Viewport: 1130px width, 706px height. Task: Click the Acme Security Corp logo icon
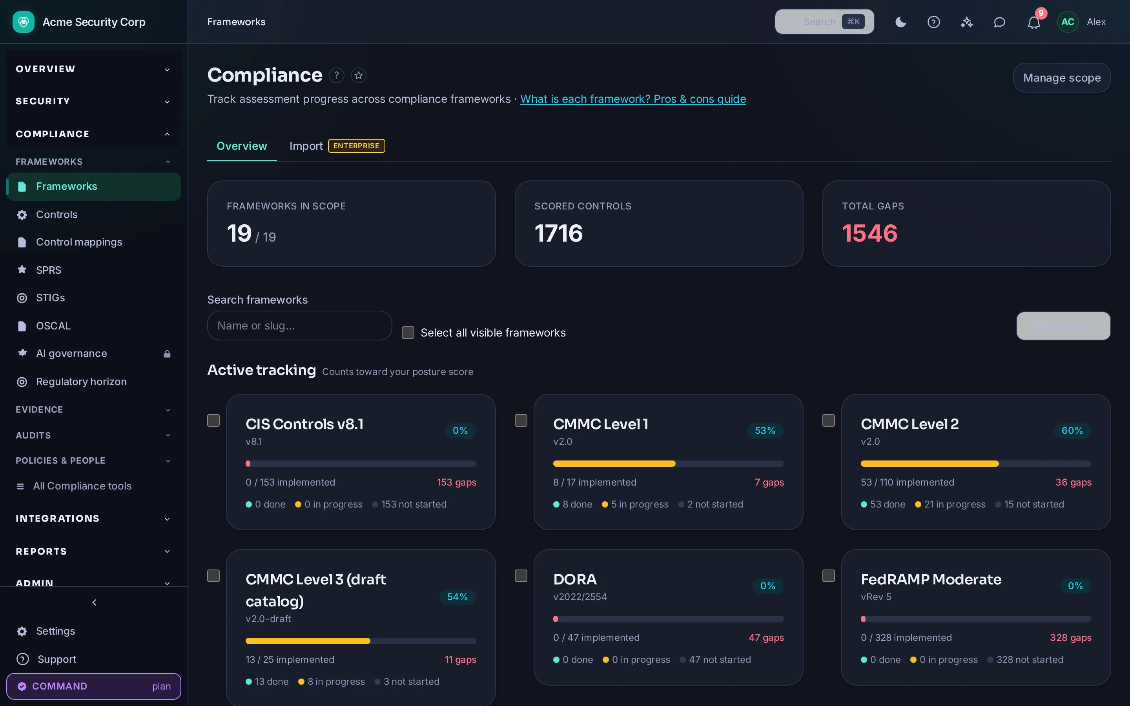coord(24,22)
